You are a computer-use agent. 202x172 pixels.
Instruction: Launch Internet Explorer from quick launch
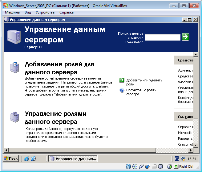coord(26,159)
